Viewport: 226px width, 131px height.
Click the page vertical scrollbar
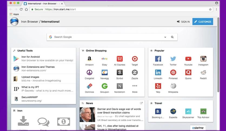point(218,54)
